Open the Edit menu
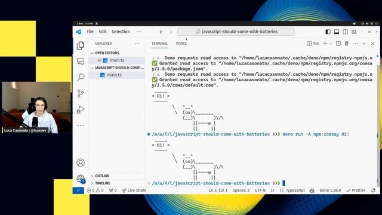 103,32
